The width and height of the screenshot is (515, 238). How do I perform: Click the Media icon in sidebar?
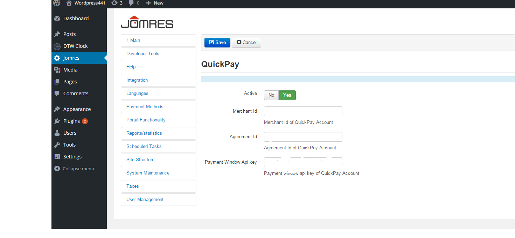pyautogui.click(x=57, y=70)
